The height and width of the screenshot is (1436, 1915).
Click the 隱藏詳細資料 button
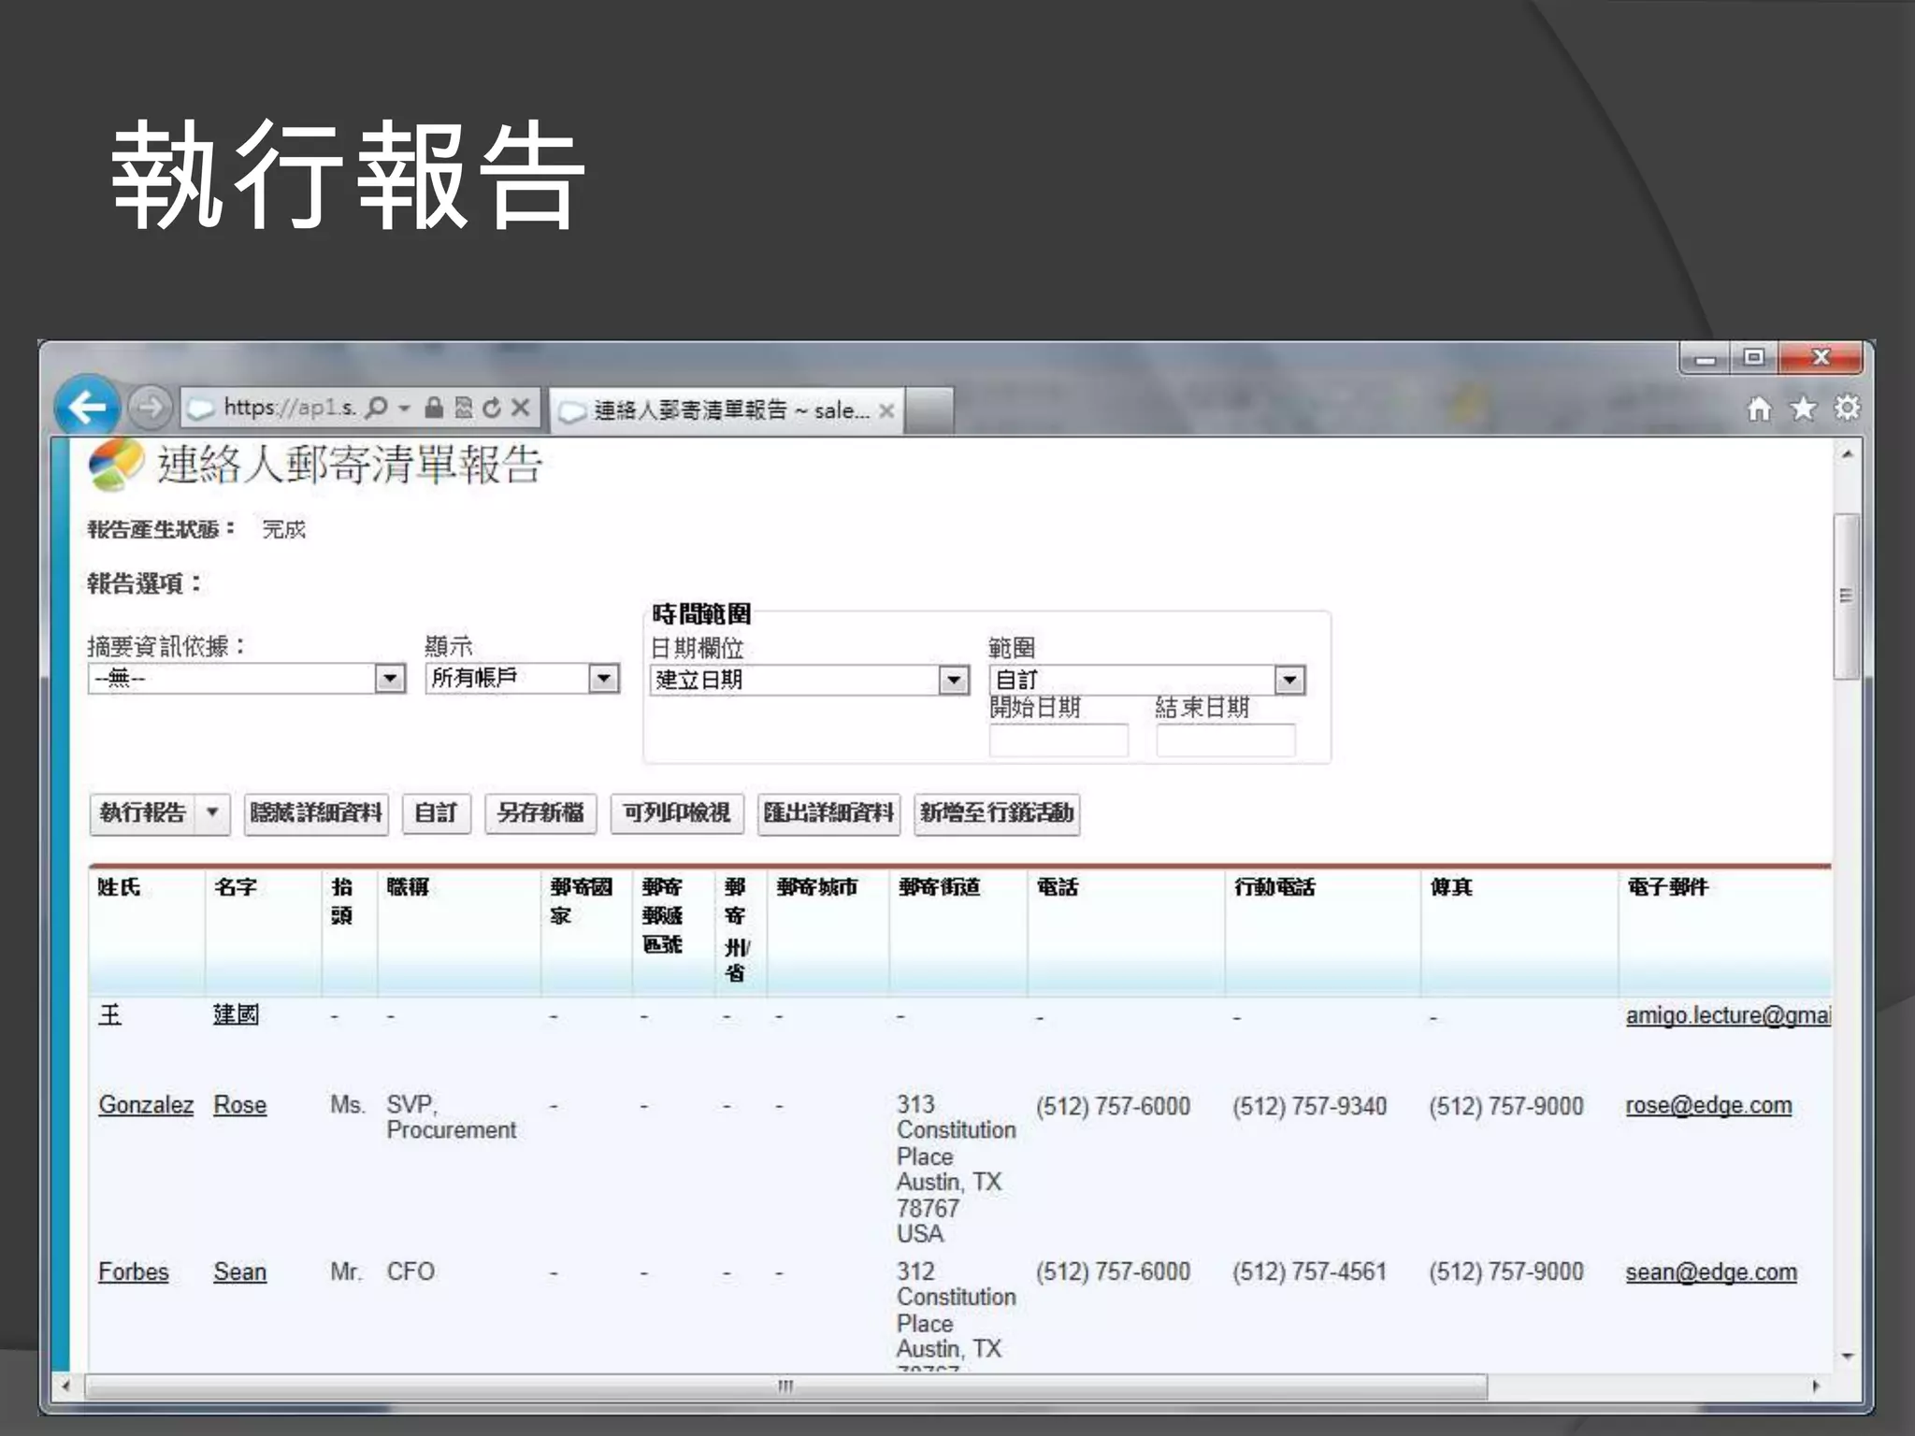(316, 812)
